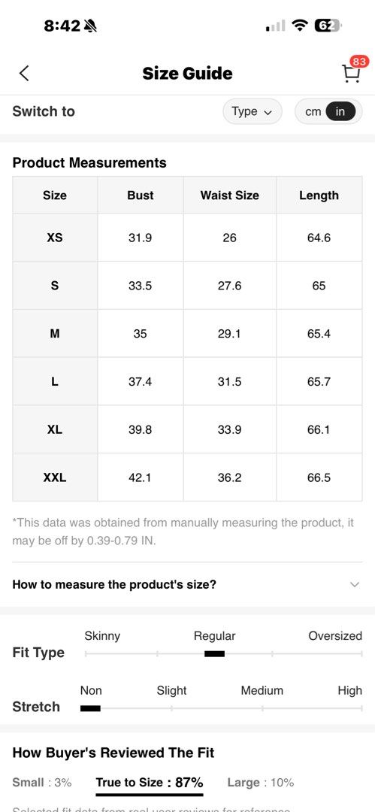This screenshot has height=812, width=375.
Task: Tap the Bust column header
Action: tap(141, 195)
